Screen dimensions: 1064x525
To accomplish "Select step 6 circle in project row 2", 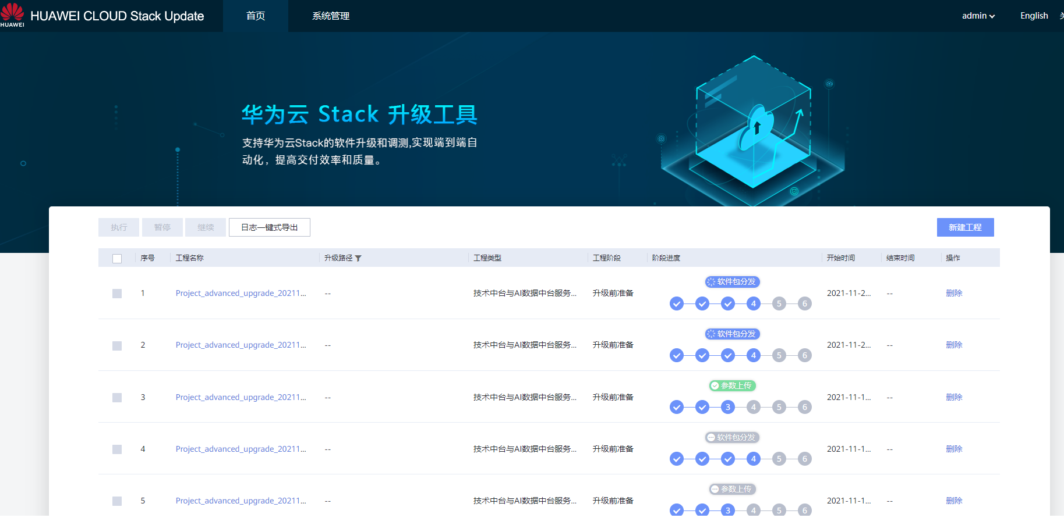I will (805, 355).
